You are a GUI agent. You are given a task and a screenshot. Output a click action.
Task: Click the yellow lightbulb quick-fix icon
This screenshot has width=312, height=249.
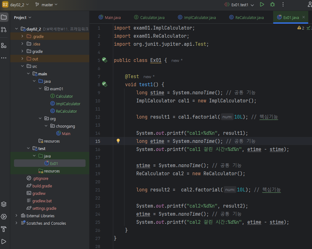pos(118,141)
